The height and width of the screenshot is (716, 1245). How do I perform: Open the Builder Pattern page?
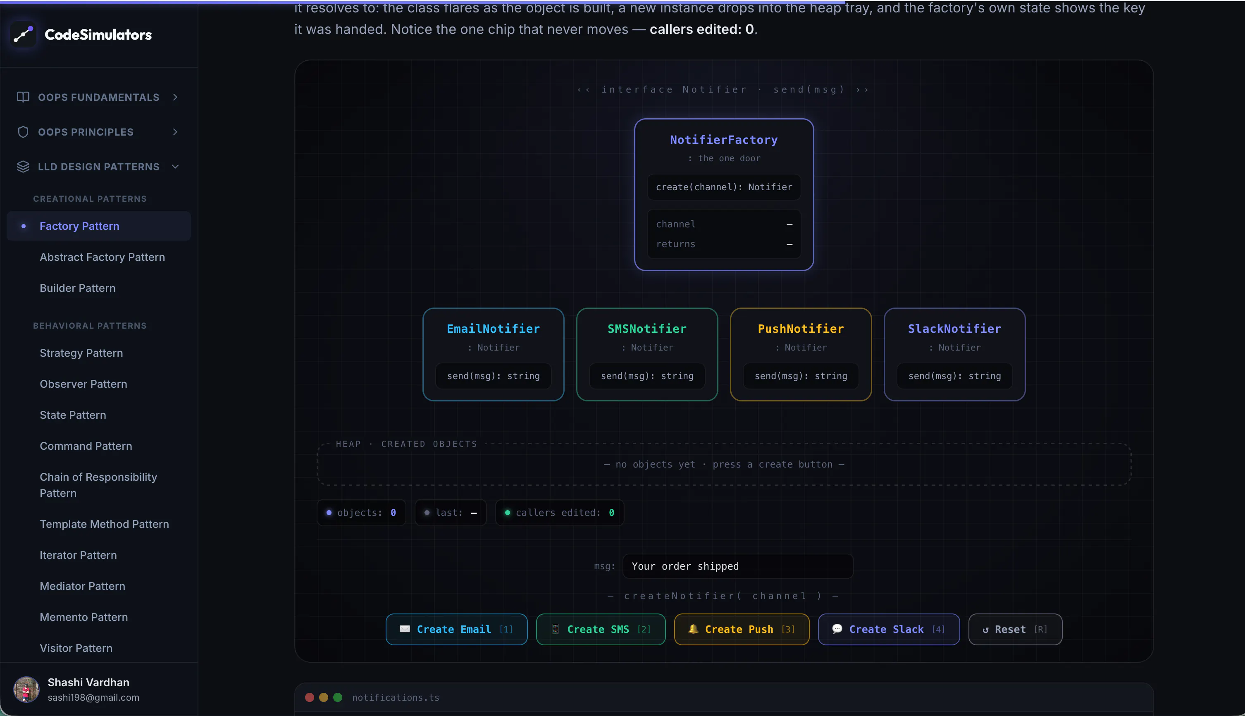coord(78,288)
